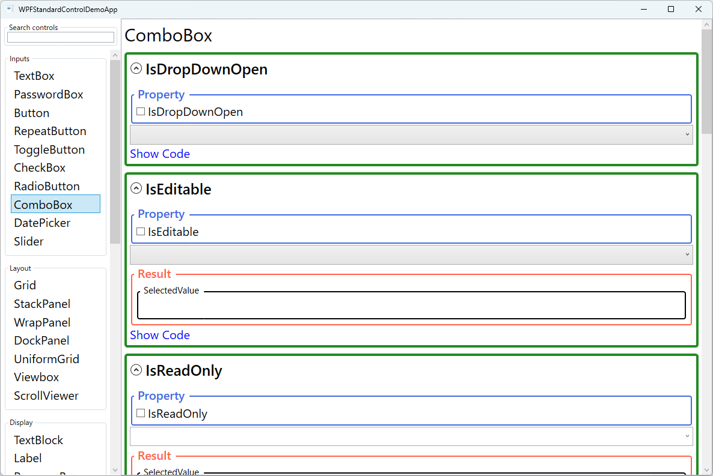Open RadioButton page from sidebar

click(x=55, y=186)
